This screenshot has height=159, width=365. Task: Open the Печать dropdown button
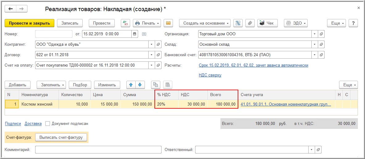click(146, 23)
